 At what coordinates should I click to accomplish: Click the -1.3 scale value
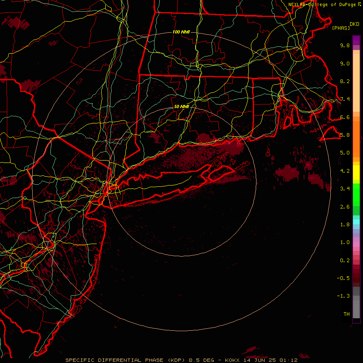click(x=343, y=296)
